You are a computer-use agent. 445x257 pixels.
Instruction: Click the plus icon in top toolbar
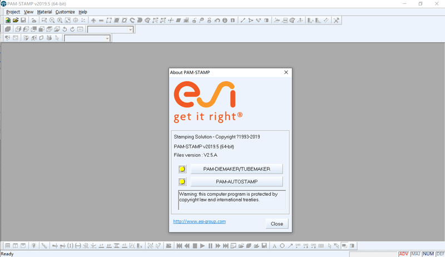[93, 21]
